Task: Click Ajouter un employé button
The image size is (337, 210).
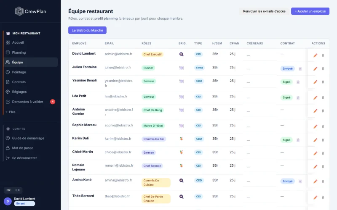Action: (310, 11)
